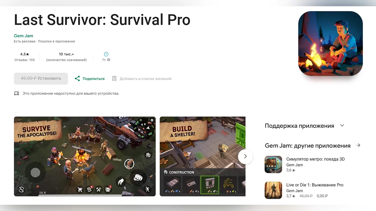Open Gem Jam: другие приложения arrow
This screenshot has height=211, width=376.
(x=358, y=145)
